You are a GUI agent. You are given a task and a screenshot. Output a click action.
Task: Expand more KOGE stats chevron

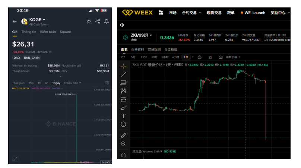61,76
